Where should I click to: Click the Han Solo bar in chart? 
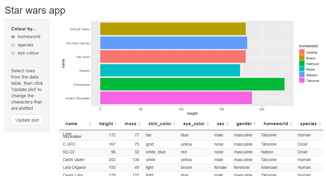click(173, 56)
